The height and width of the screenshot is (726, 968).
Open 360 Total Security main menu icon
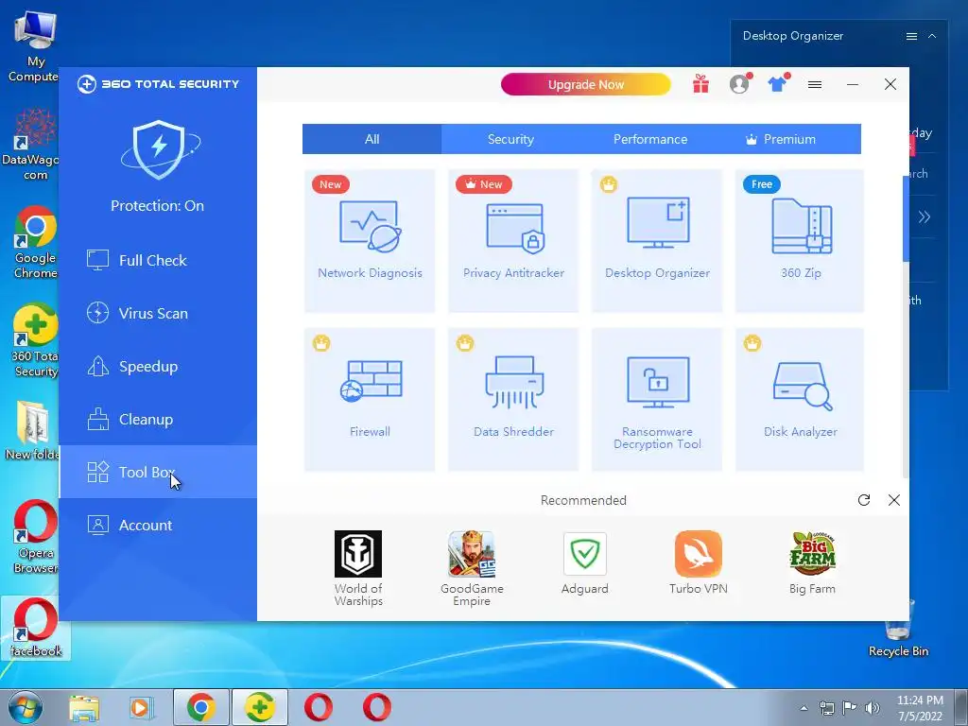click(x=815, y=84)
